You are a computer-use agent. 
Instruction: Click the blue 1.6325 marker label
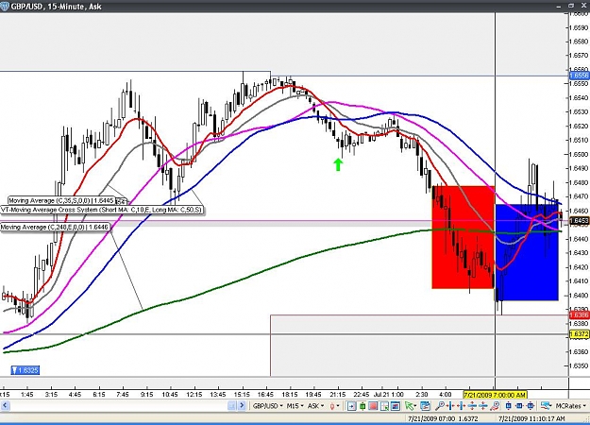coord(25,370)
